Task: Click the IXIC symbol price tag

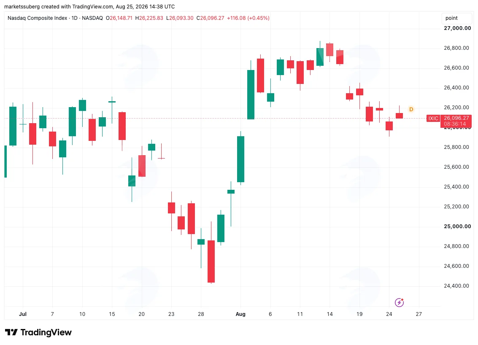Action: click(433, 118)
